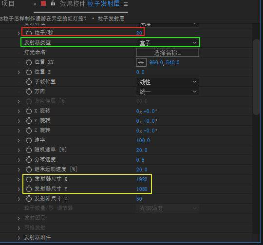Screen dimensions: 263x245
Task: Click the 随机速率 value 20.0
Action: click(x=142, y=150)
